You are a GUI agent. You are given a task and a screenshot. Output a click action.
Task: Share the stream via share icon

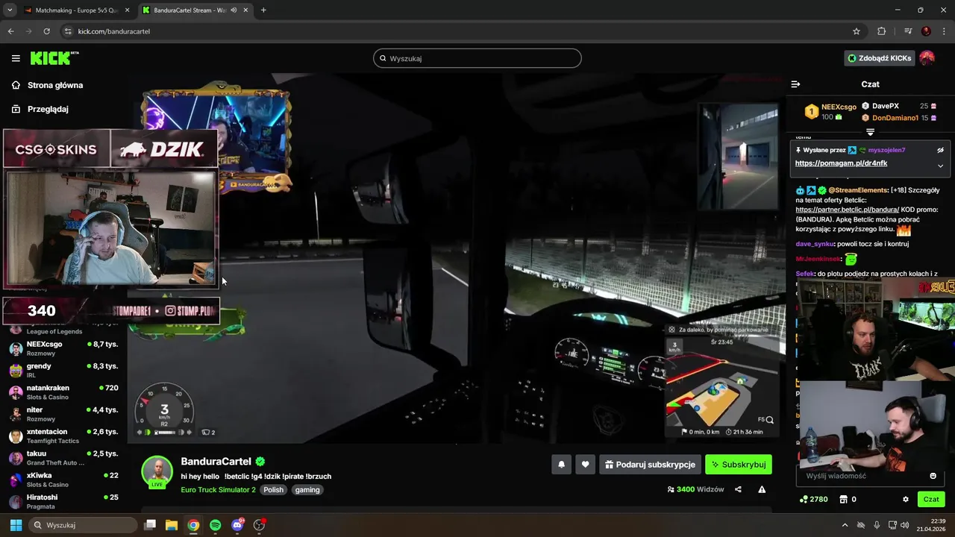[738, 489]
